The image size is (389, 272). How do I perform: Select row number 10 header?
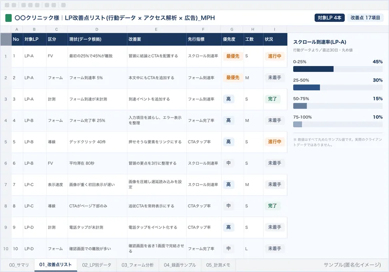(x=6, y=249)
